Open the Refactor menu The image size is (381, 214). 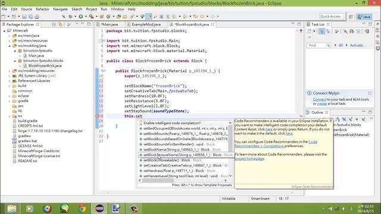pyautogui.click(x=42, y=9)
